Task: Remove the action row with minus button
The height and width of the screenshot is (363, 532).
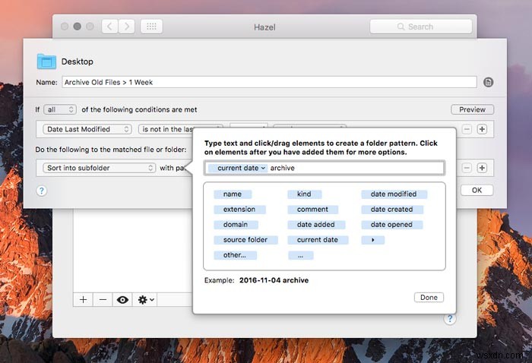Action: [467, 168]
